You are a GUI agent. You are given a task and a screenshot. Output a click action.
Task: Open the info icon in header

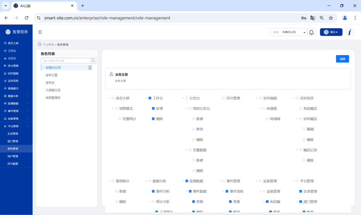pyautogui.click(x=350, y=32)
